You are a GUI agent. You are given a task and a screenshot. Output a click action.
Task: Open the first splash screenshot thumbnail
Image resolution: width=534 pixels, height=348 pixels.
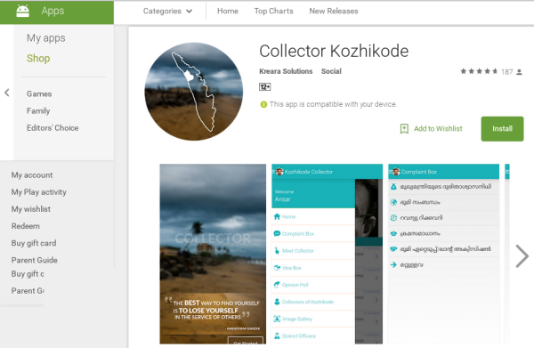(213, 254)
